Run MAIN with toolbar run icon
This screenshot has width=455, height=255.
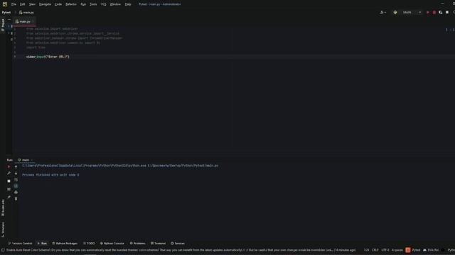[x=428, y=13]
